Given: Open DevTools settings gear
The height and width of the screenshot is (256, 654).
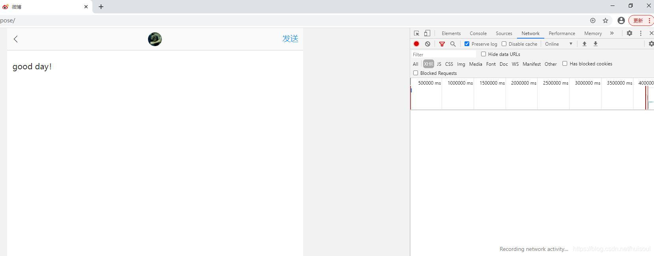Looking at the screenshot, I should point(630,33).
